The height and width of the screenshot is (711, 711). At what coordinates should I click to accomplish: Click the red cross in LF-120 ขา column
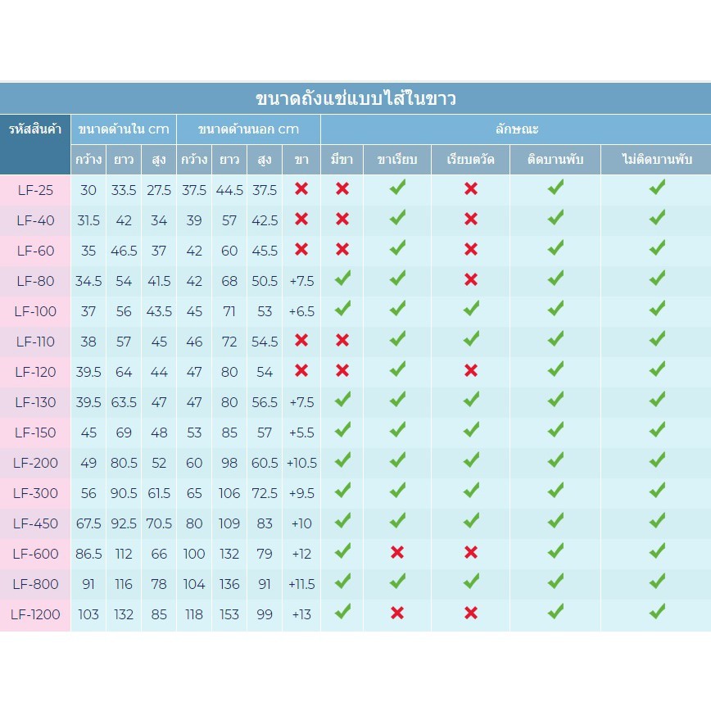coord(301,370)
